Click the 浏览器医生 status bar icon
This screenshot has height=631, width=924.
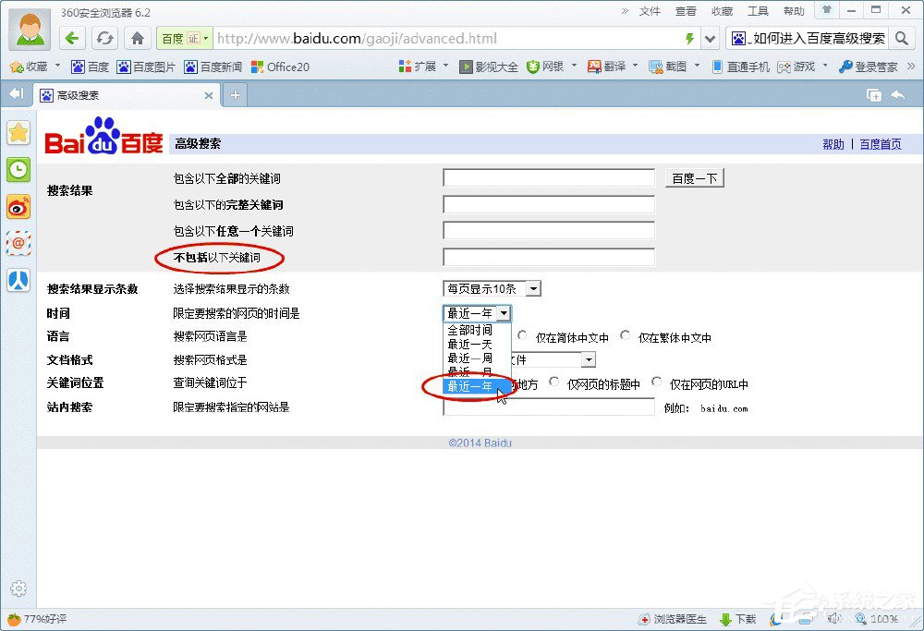coord(675,619)
